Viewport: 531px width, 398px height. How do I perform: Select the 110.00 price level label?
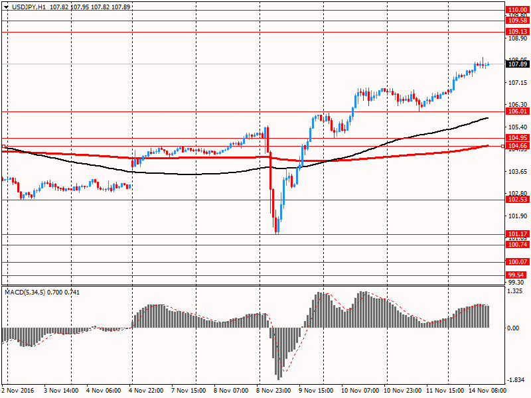(x=518, y=10)
